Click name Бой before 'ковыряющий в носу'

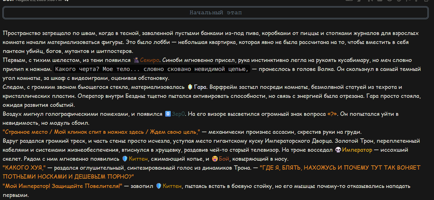click(224, 159)
